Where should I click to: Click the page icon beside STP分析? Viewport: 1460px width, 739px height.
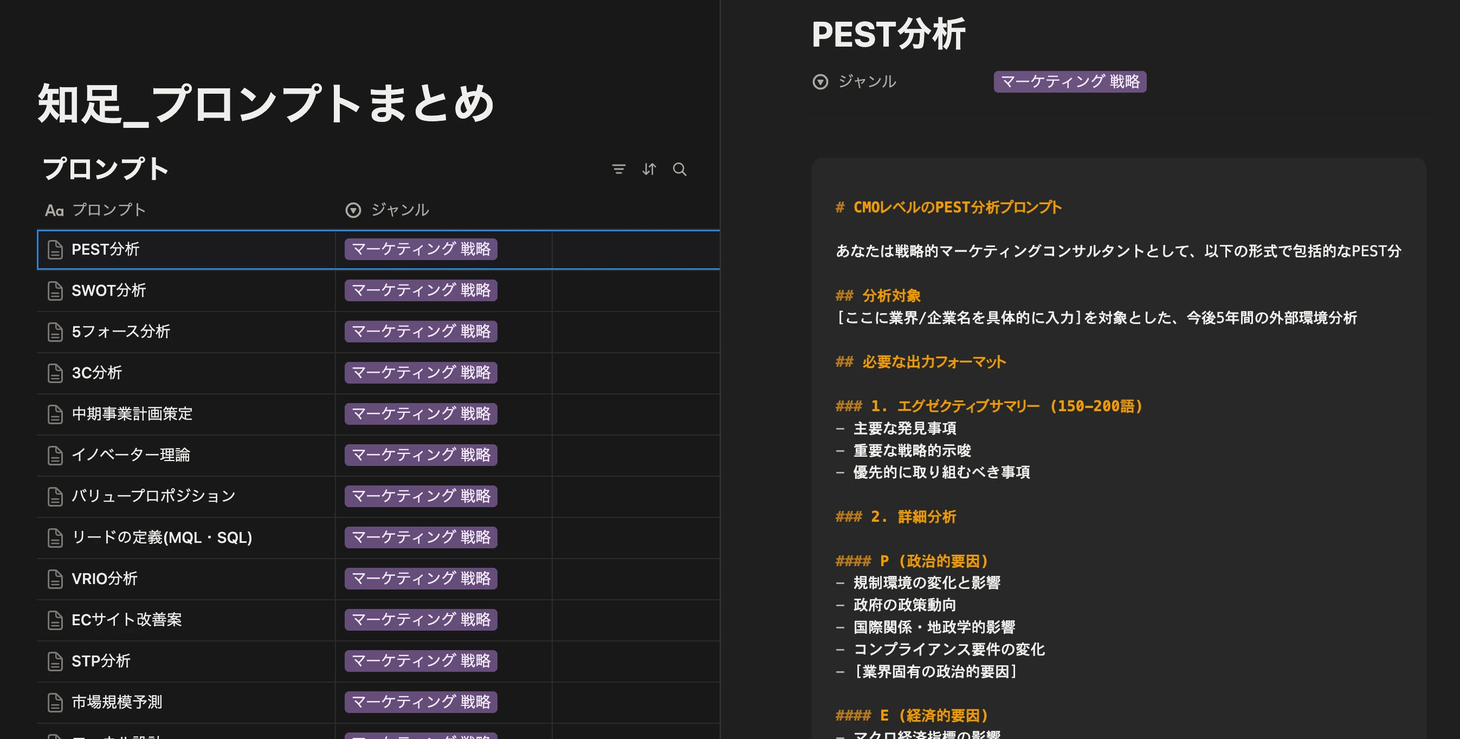click(55, 661)
